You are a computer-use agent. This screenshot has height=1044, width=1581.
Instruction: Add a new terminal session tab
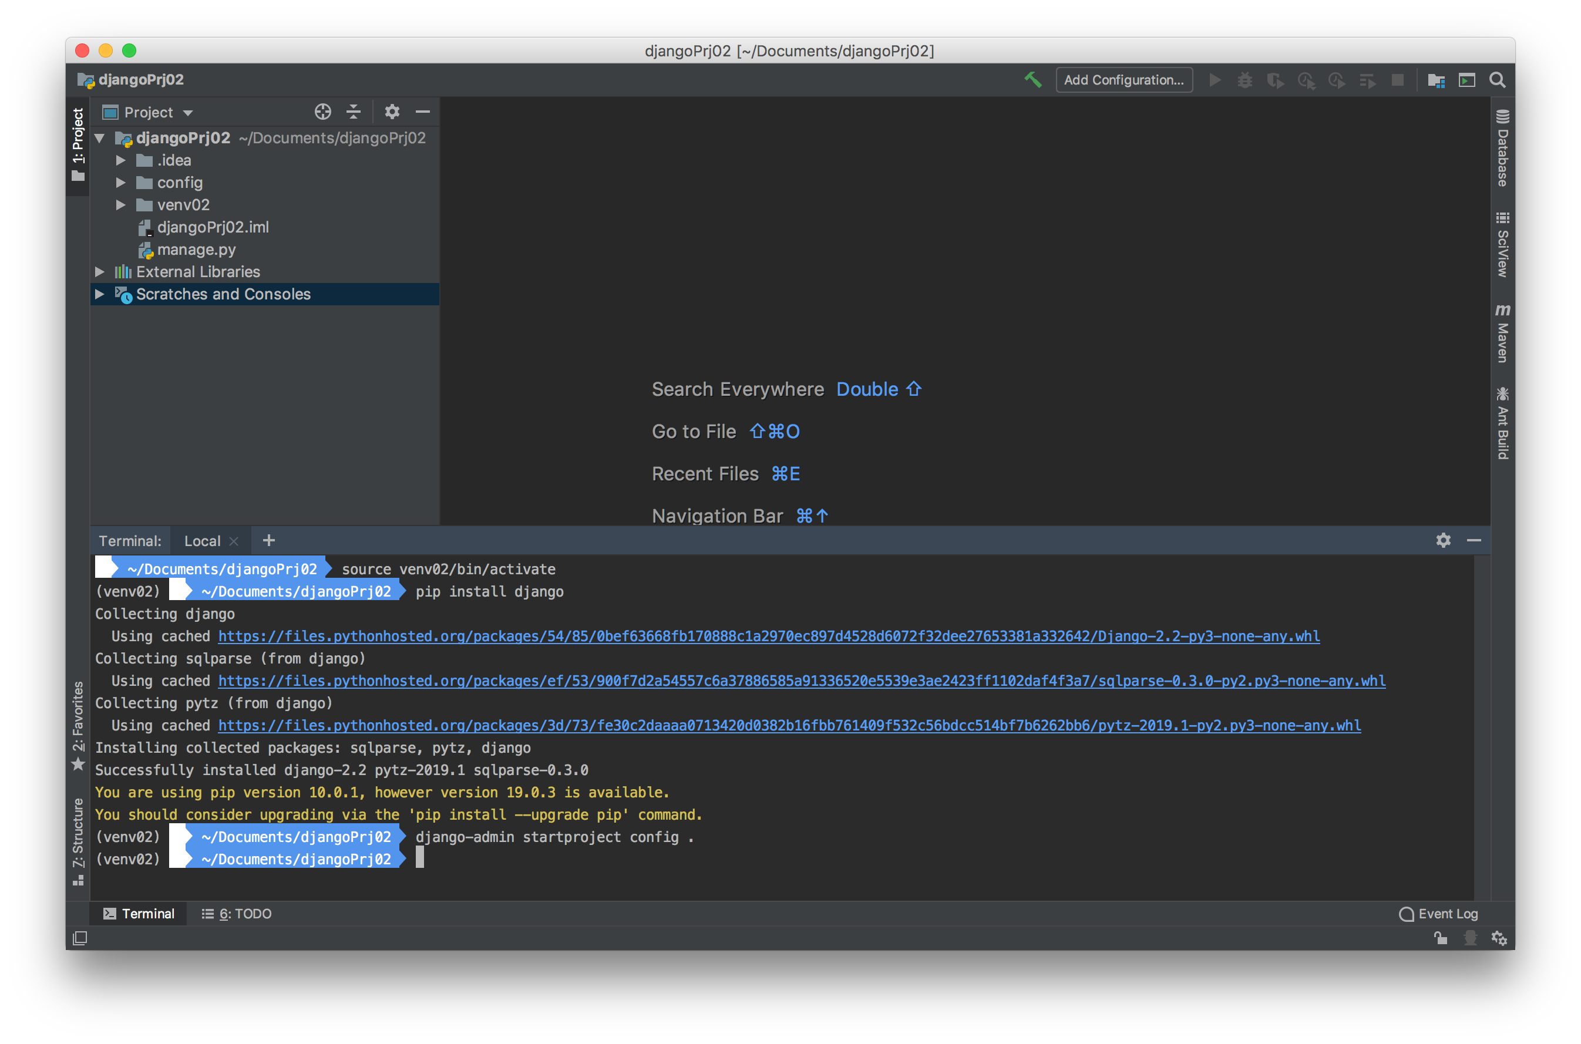pos(269,541)
